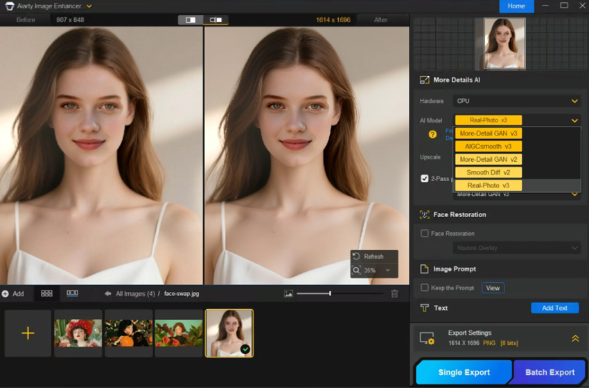Click the face-swap.jpg file name

(x=182, y=293)
